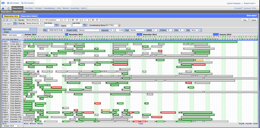Open the Go to October 2014 dropdown
Viewport: 260px width, 128px height.
coord(11,126)
